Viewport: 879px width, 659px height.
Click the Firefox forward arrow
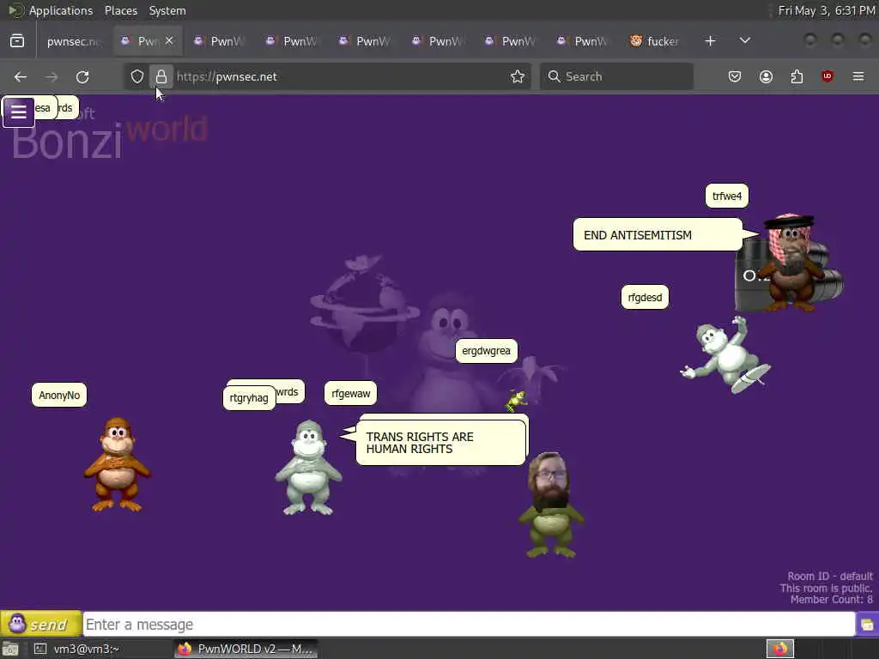click(x=52, y=76)
